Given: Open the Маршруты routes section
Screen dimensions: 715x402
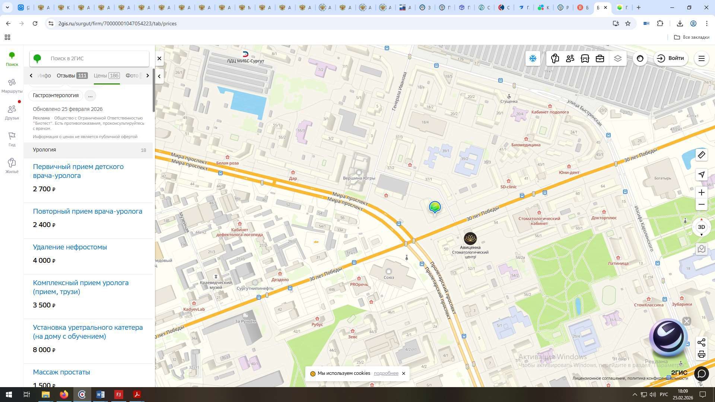Looking at the screenshot, I should [x=12, y=86].
